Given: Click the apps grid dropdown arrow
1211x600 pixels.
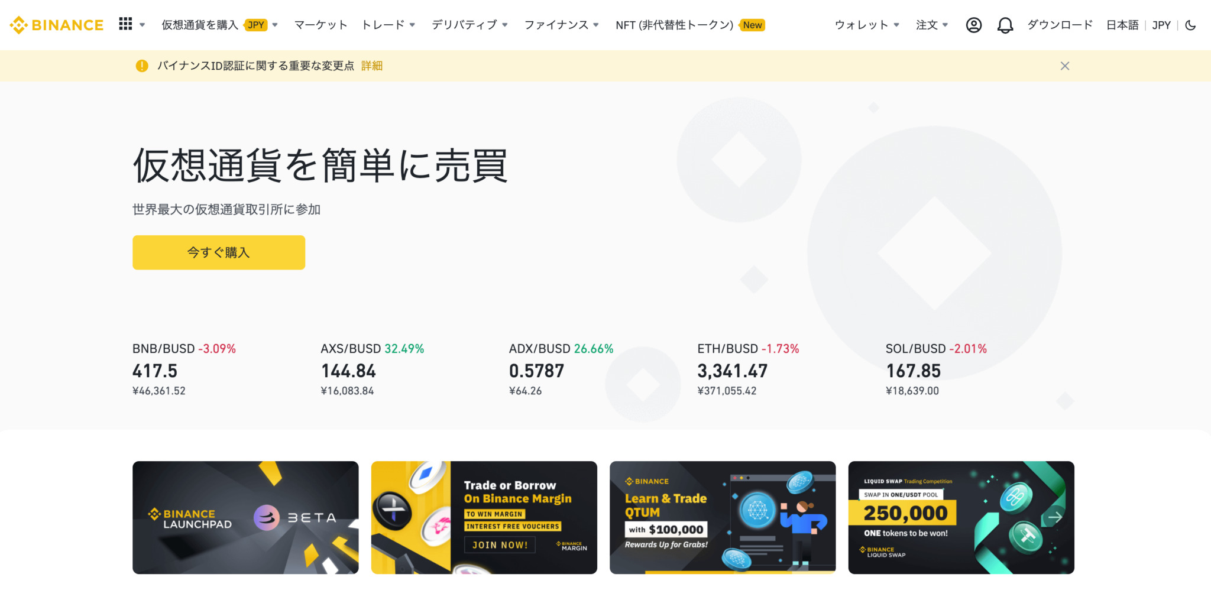Looking at the screenshot, I should coord(142,25).
